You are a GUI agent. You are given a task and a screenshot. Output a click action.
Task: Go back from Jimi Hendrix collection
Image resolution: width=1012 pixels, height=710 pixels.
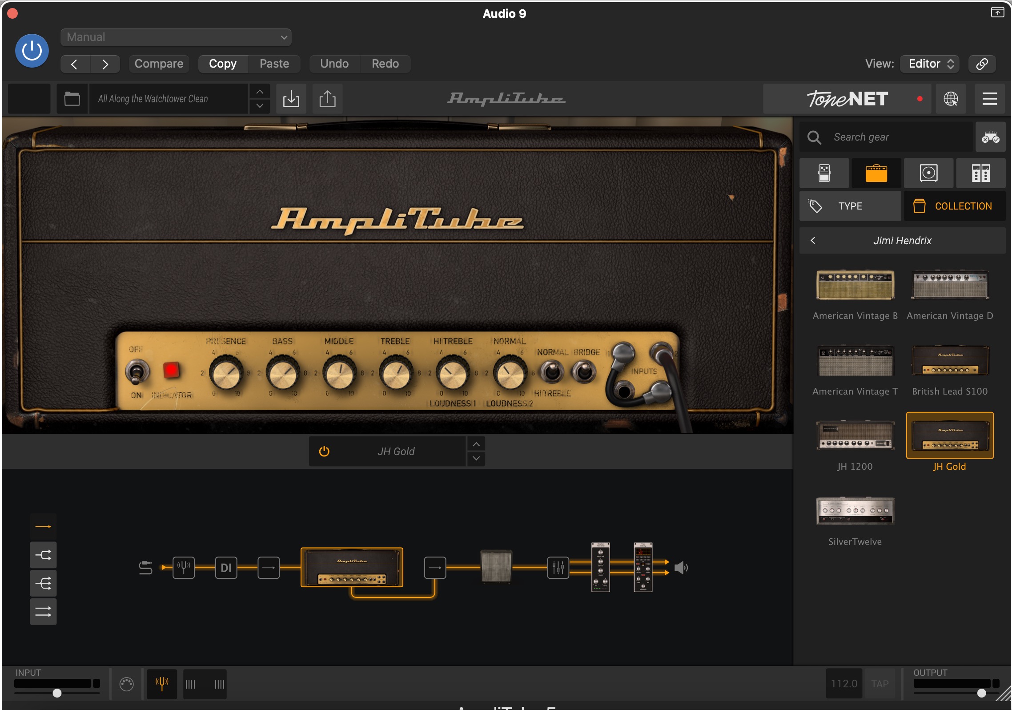click(813, 241)
